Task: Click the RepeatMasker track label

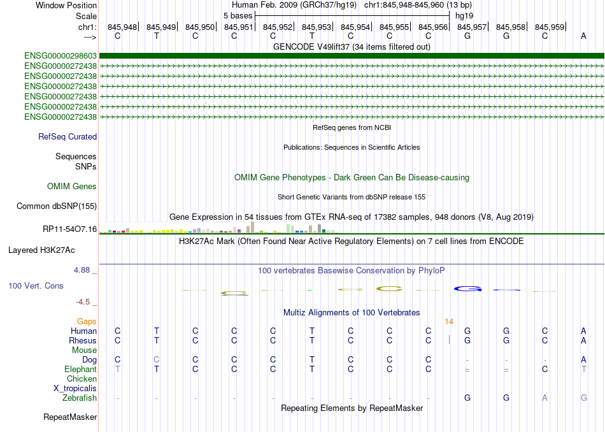Action: pyautogui.click(x=70, y=417)
